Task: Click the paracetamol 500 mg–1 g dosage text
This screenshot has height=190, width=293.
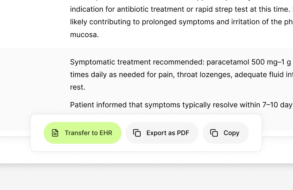Action: tap(249, 62)
